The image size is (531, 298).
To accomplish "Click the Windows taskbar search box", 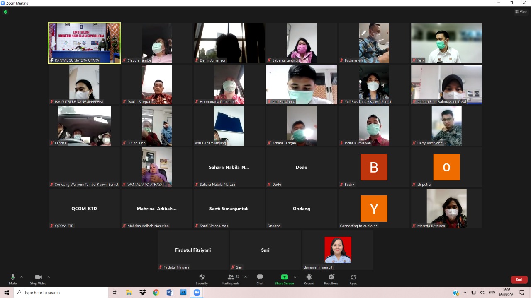I will pyautogui.click(x=61, y=293).
